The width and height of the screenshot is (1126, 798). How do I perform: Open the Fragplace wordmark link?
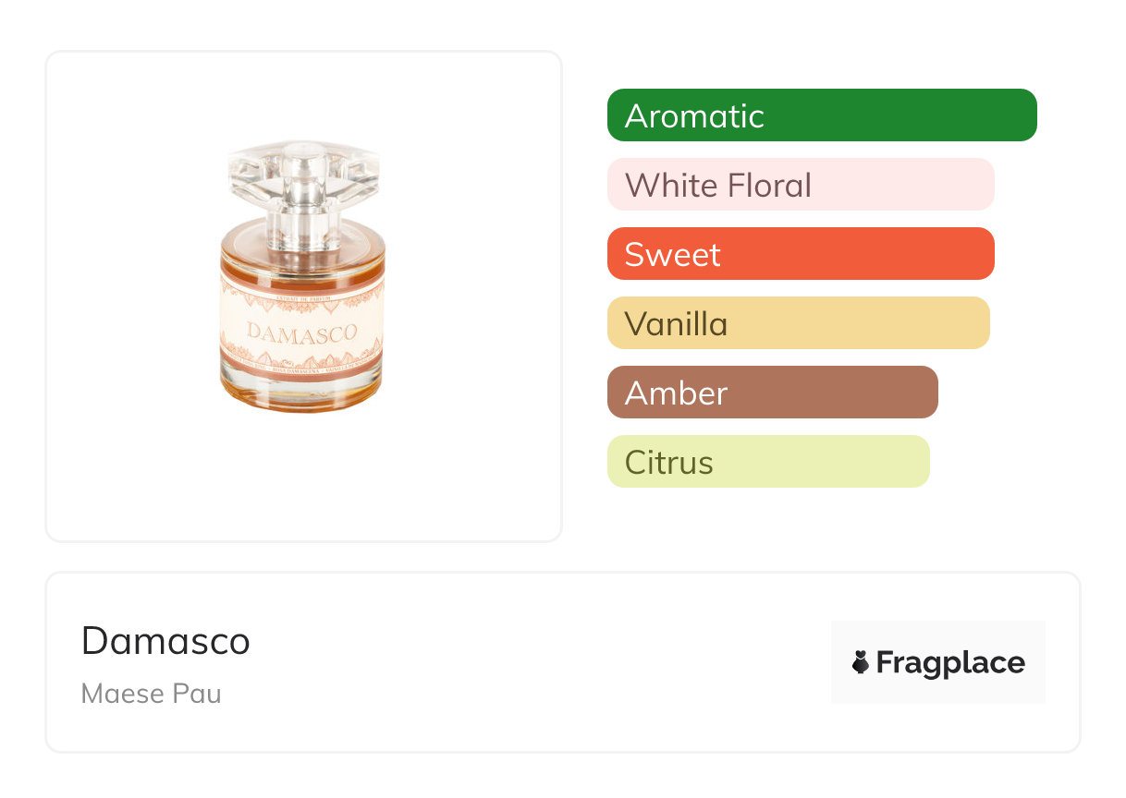[950, 662]
